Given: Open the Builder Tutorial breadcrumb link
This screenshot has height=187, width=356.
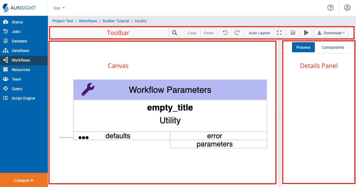Looking at the screenshot, I should 116,21.
